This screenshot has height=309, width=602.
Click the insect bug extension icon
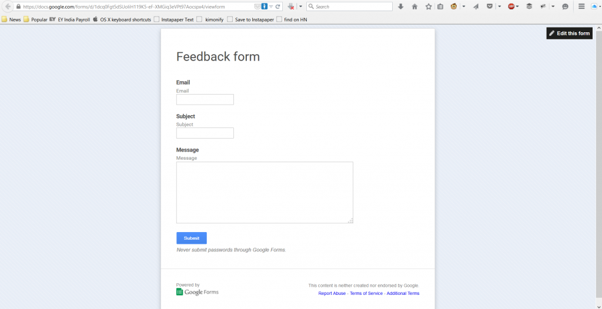[x=543, y=6]
